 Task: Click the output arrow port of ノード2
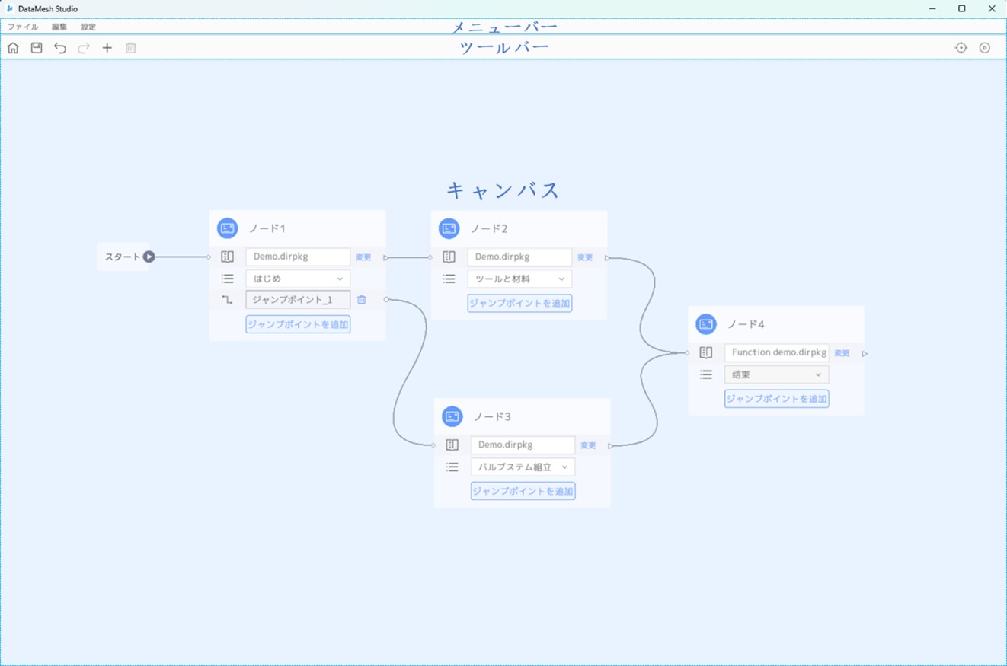point(607,258)
